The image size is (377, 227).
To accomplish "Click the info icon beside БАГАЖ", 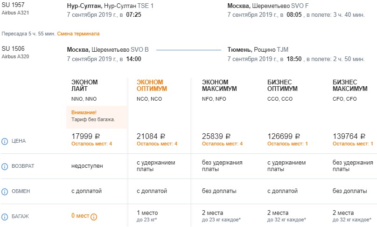I will (x=5, y=217).
